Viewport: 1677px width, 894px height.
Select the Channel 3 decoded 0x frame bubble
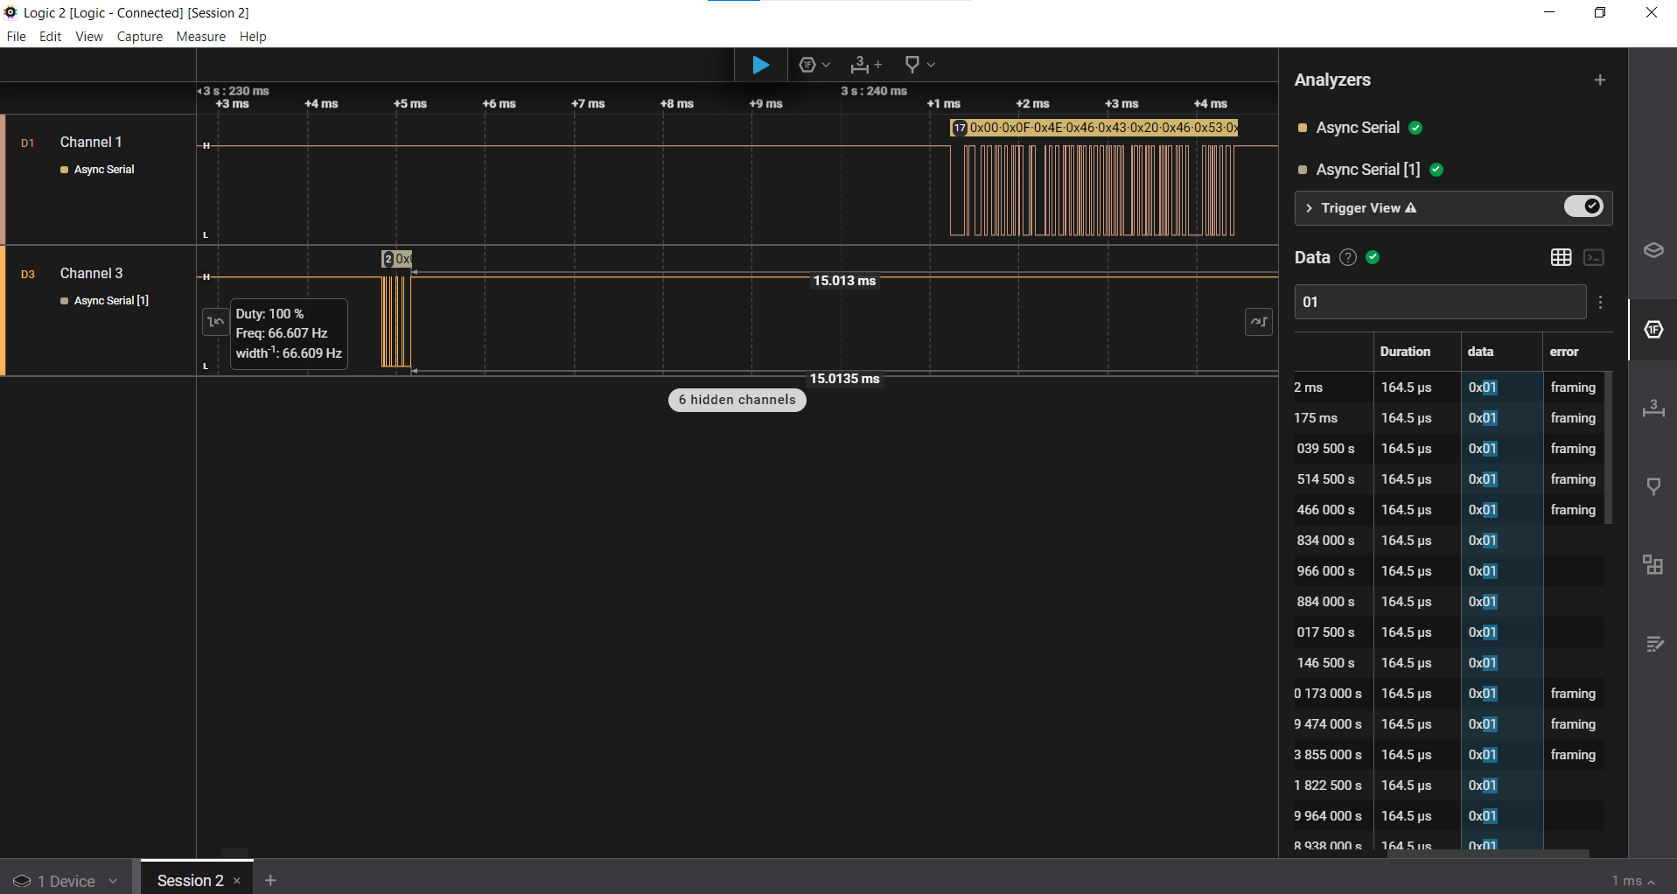click(396, 259)
